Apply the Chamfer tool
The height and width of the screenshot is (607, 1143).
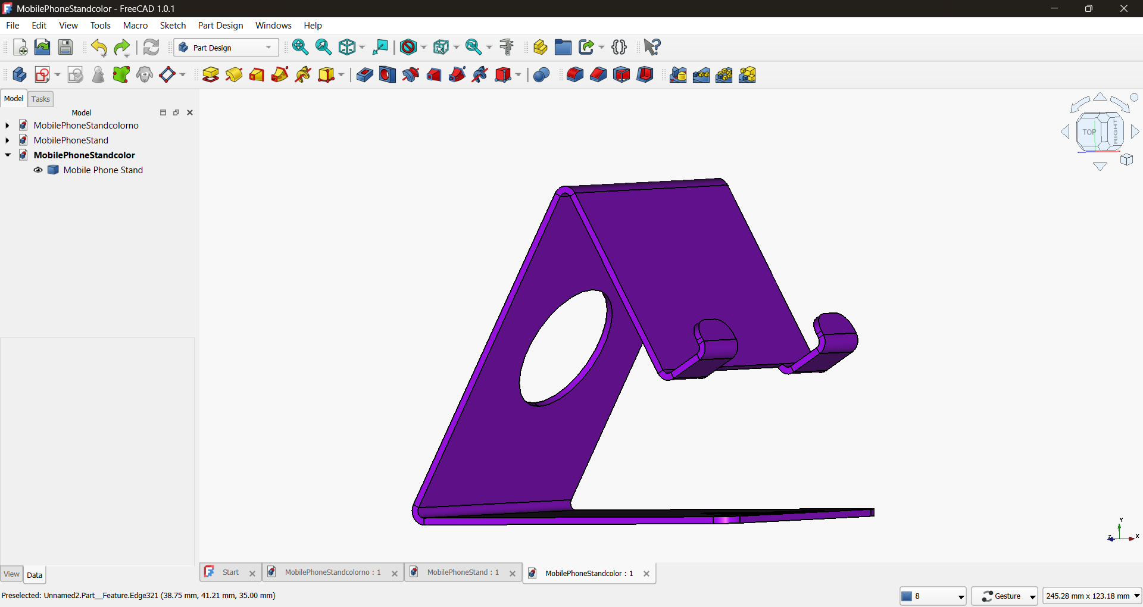pyautogui.click(x=598, y=74)
